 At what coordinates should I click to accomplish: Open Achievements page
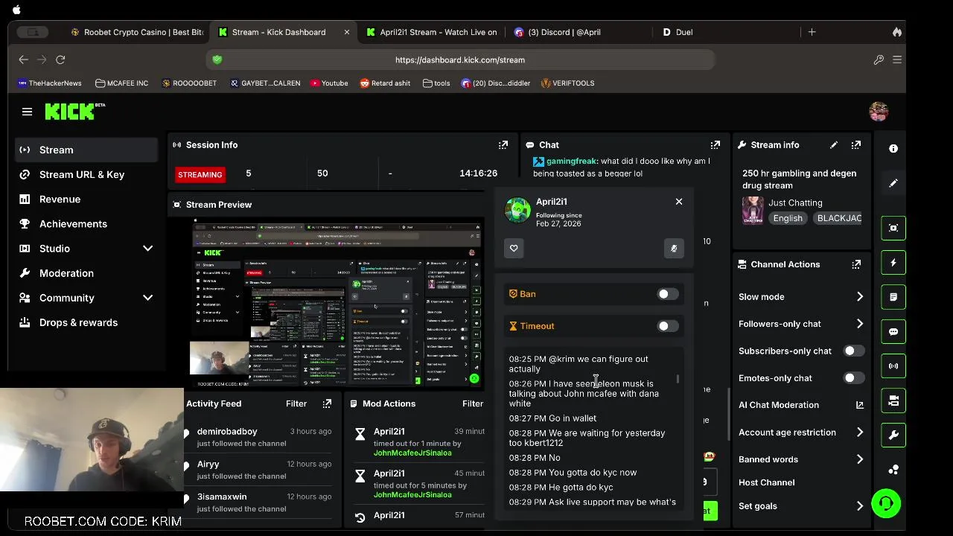click(x=86, y=224)
